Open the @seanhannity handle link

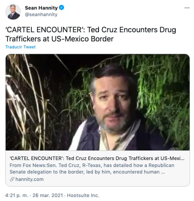click(x=41, y=14)
